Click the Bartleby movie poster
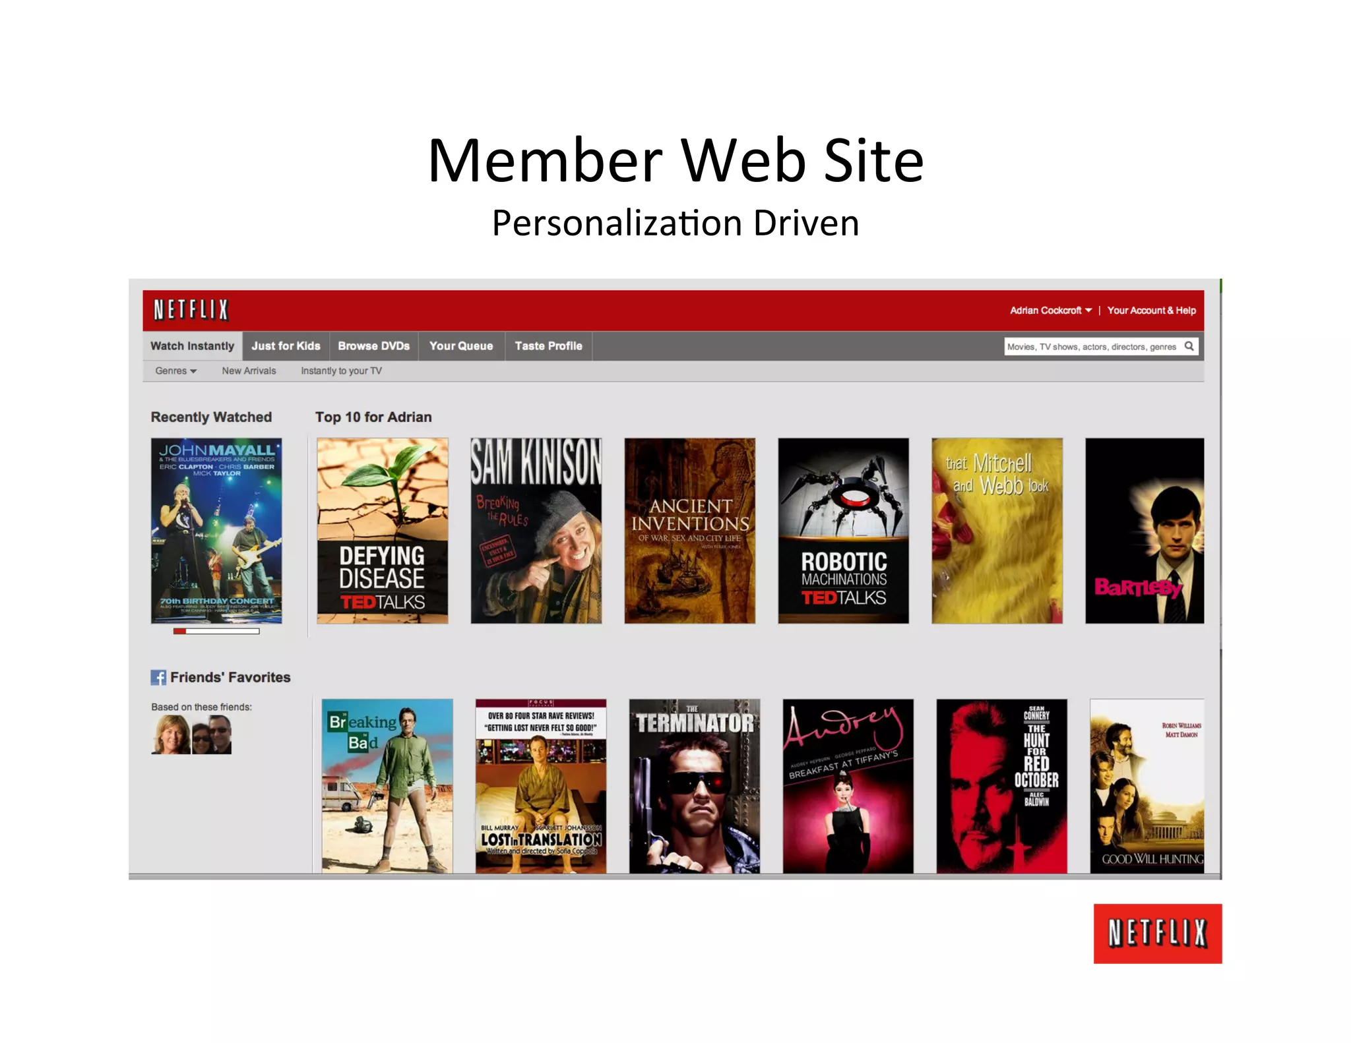 (x=1145, y=531)
